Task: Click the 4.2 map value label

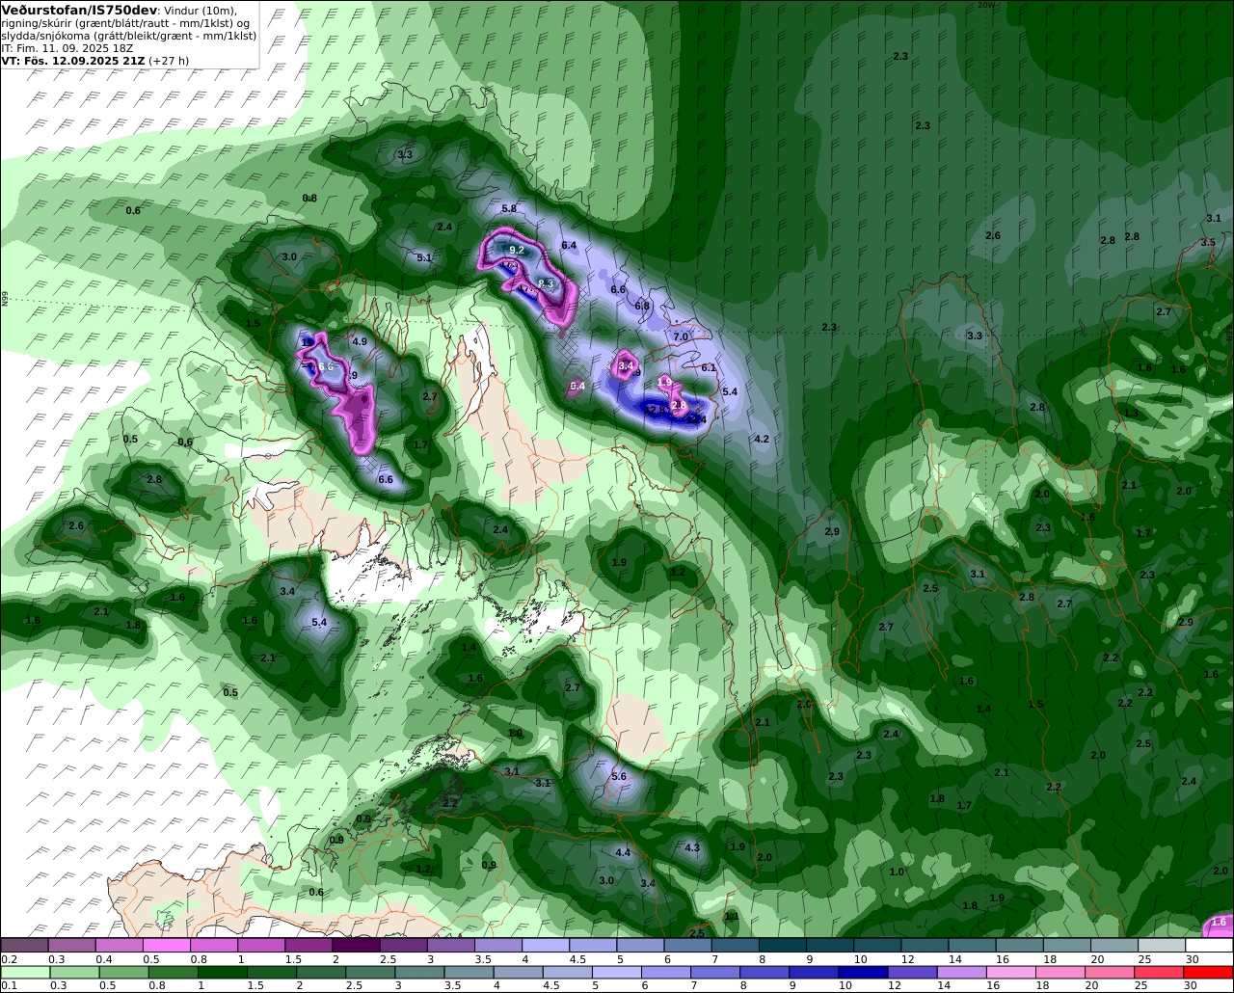Action: tap(762, 439)
